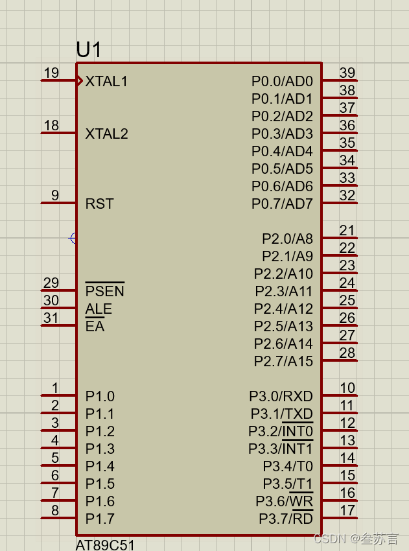Click the P0.5/AD5 pin label

coord(282,169)
